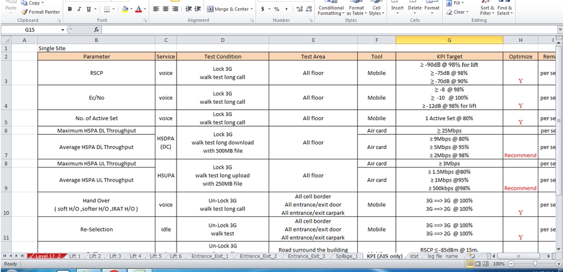Apply red font color
563x272 pixels.
[138, 9]
